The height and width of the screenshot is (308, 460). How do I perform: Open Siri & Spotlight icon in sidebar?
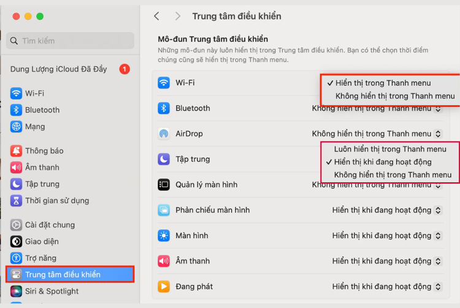(16, 291)
